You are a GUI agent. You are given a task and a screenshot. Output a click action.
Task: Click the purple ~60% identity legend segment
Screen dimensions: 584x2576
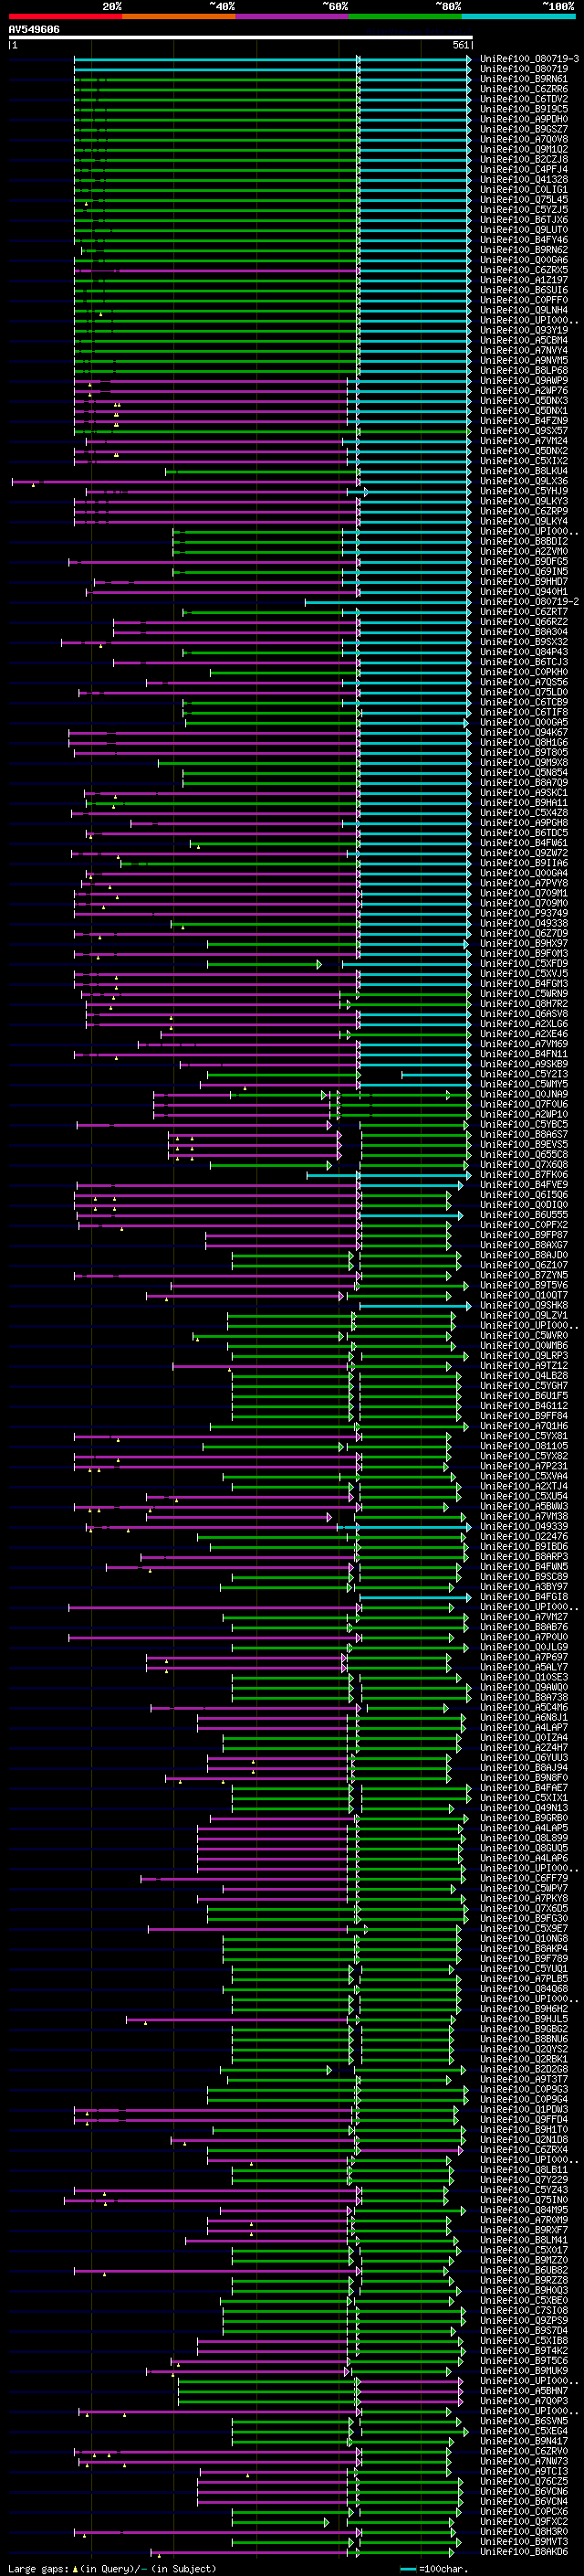tap(291, 16)
